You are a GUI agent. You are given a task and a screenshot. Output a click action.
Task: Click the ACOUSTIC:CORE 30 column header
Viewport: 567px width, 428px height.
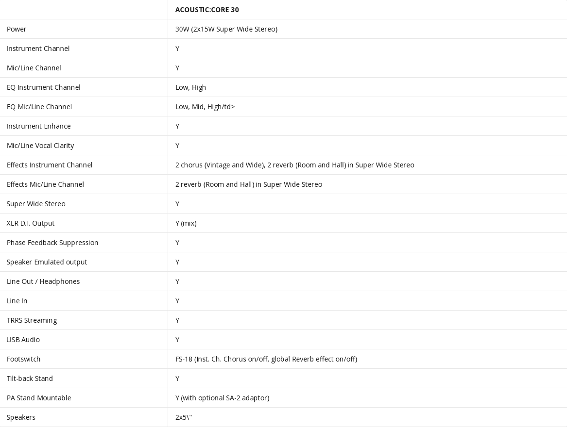coord(207,10)
